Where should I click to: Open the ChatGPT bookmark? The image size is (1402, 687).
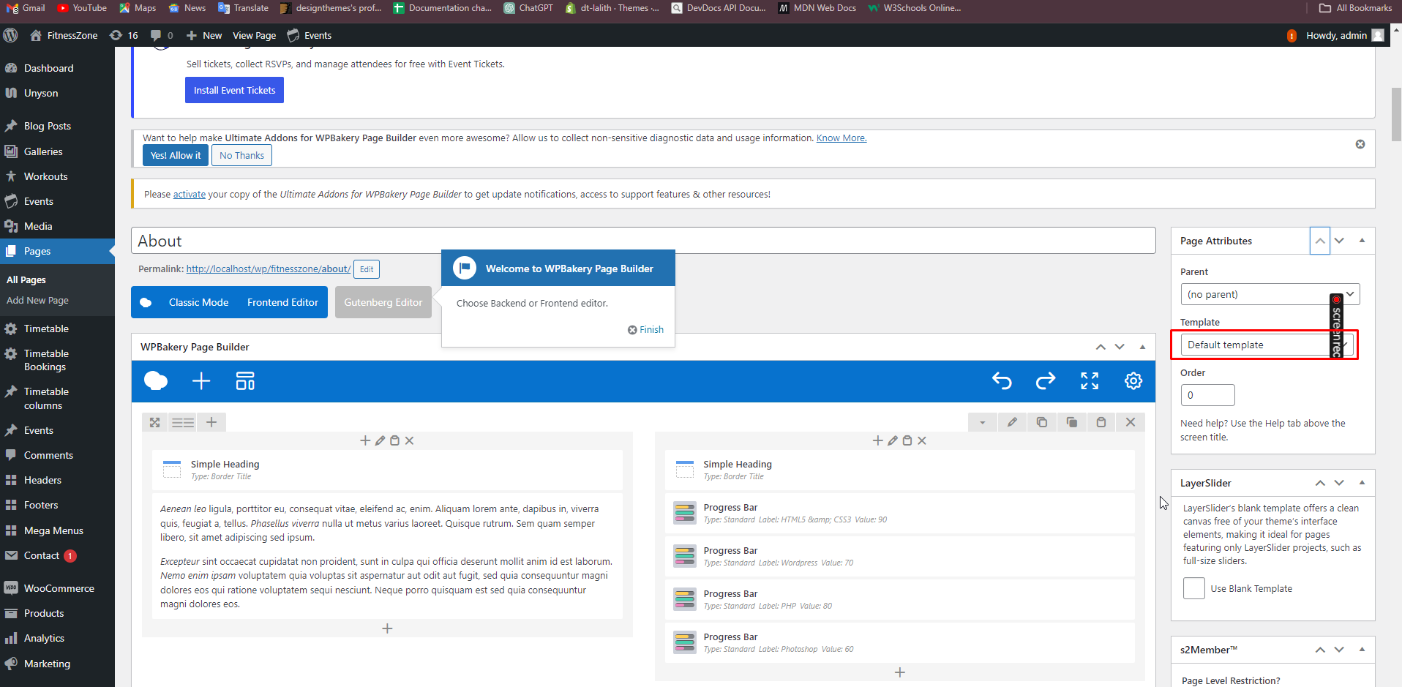click(x=528, y=8)
